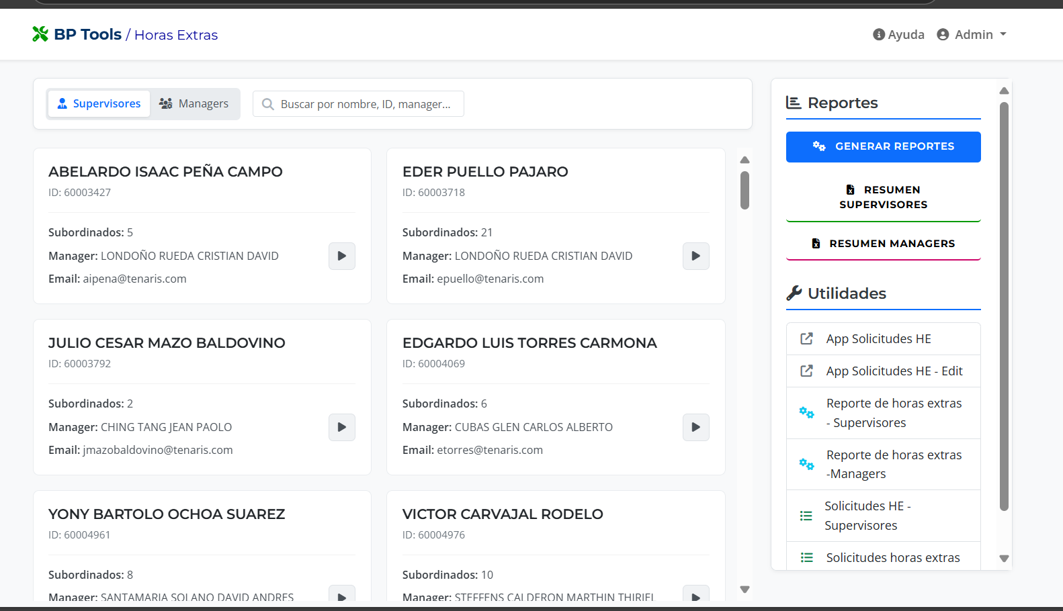Click ID: 60003427 text
Screen dimensions: 1063x611
(79, 193)
